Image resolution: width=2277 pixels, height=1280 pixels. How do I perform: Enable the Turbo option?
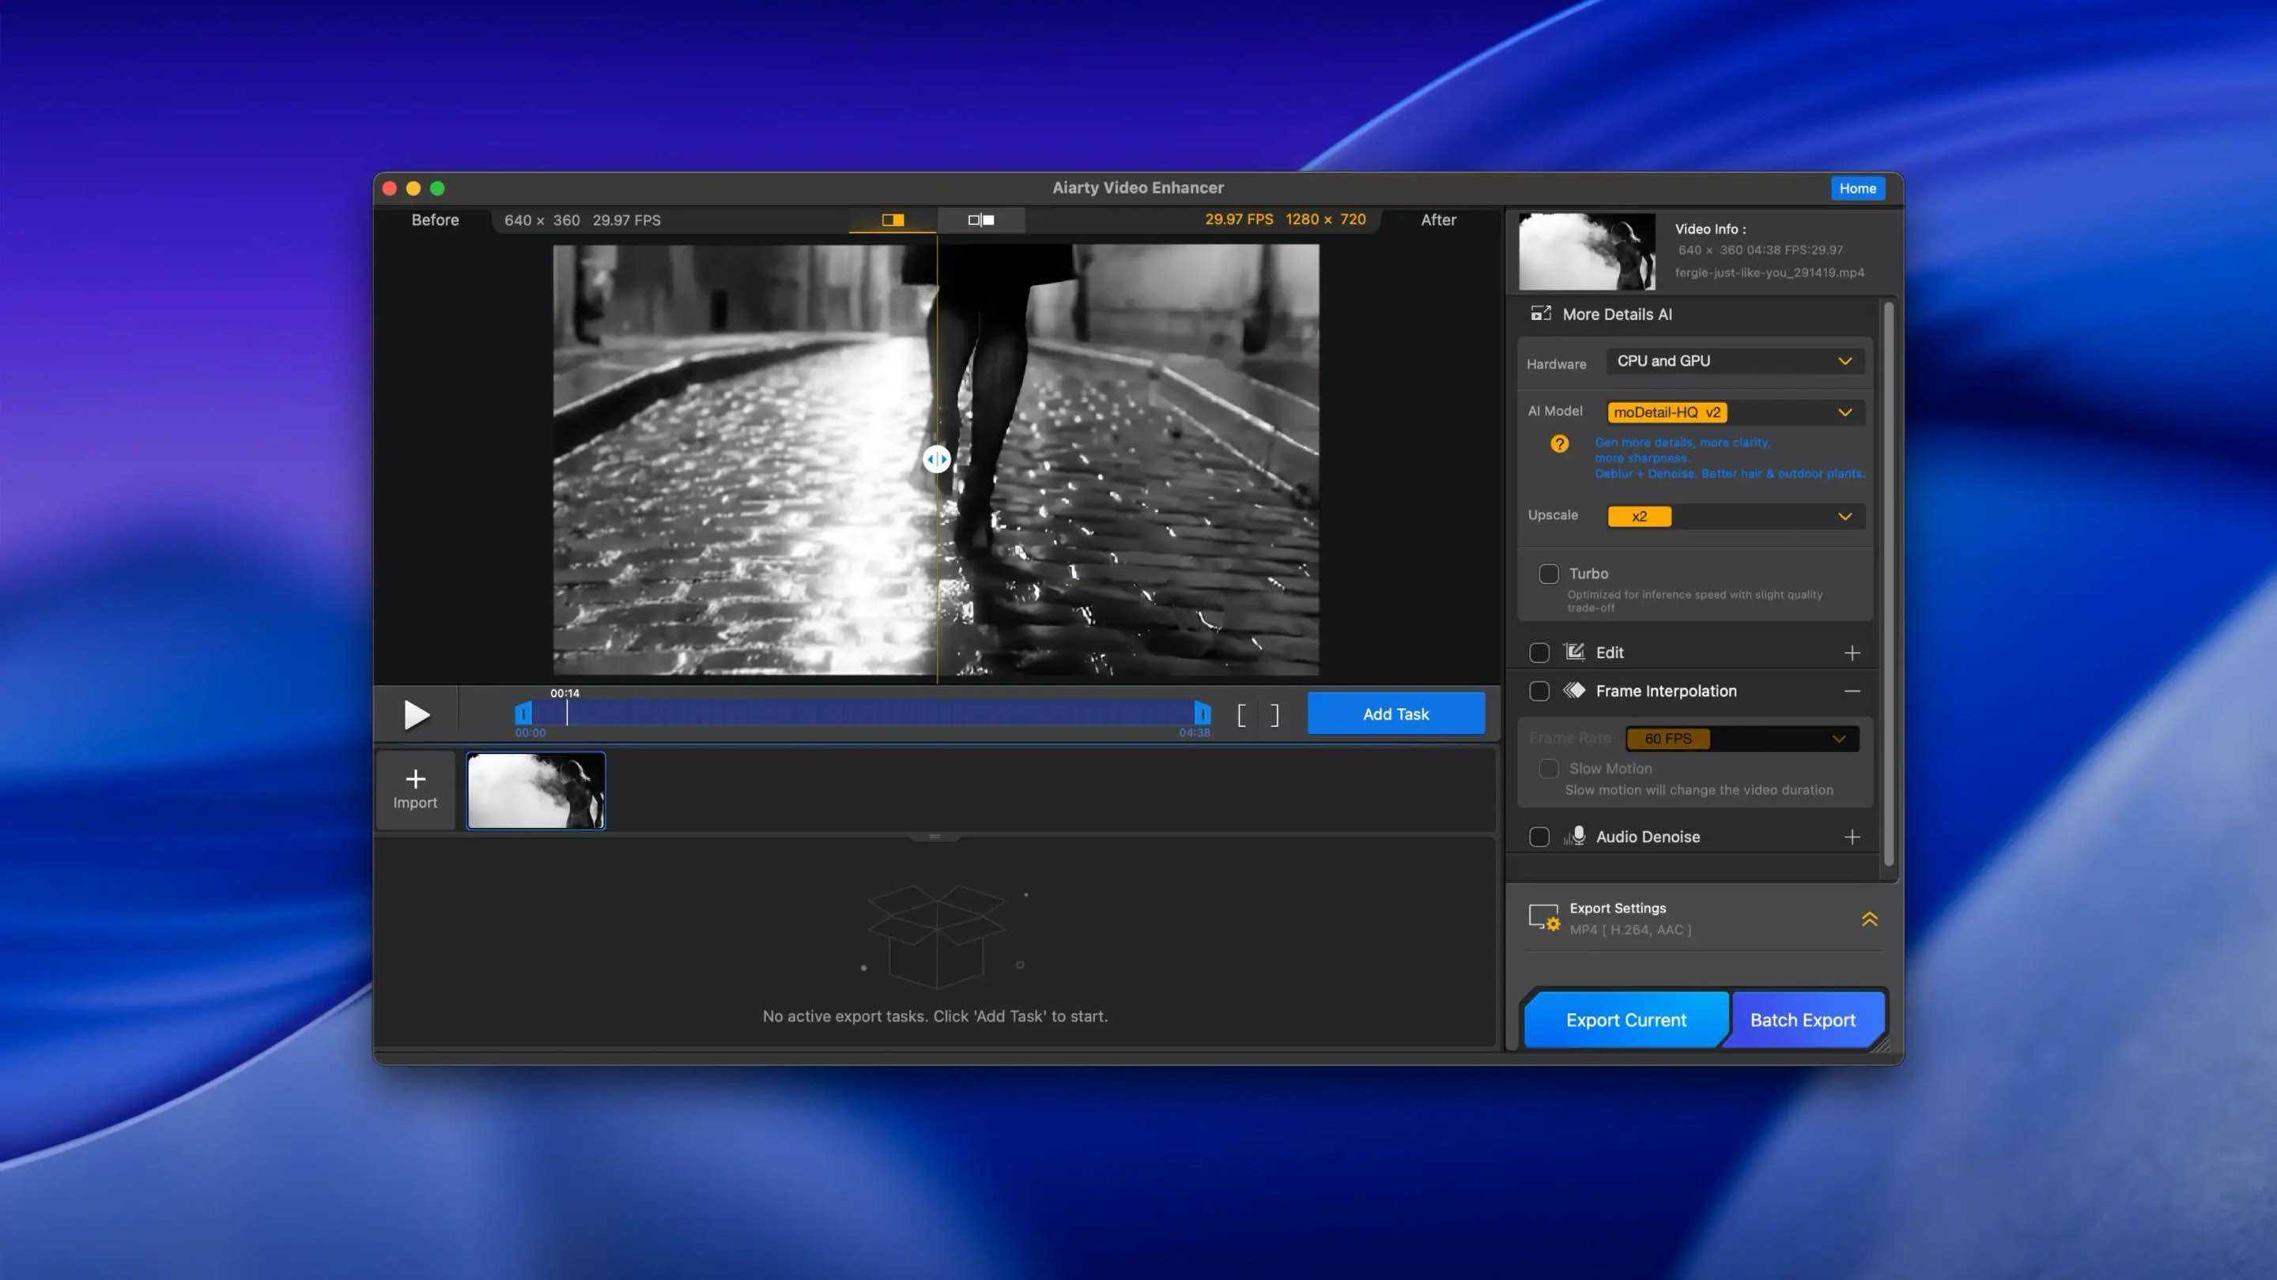[x=1549, y=574]
